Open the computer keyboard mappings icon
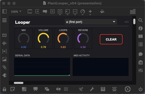Viewport: 145px width, 94px height. click(x=114, y=89)
